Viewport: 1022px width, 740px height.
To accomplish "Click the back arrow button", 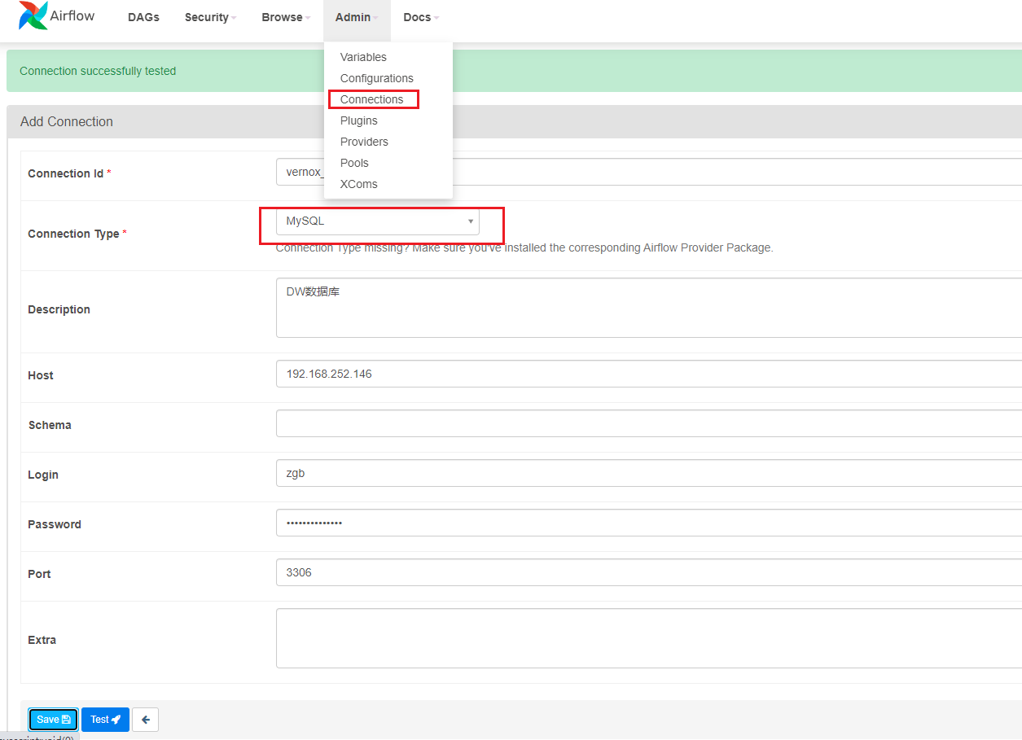I will 145,720.
